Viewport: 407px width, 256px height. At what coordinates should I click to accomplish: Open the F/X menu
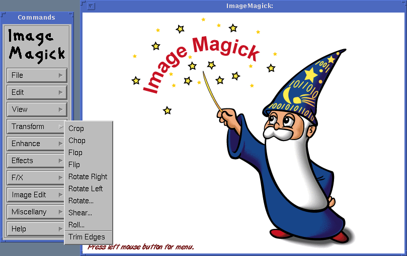[35, 178]
